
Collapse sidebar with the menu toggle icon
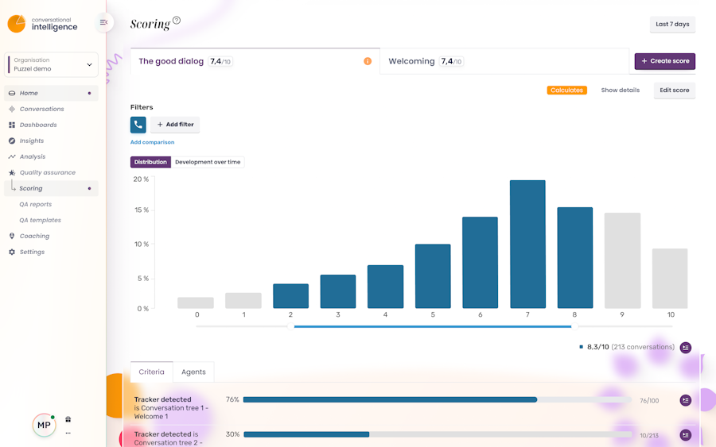[103, 22]
